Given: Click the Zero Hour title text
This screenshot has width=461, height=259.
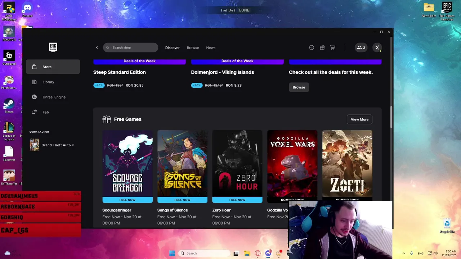Looking at the screenshot, I should pyautogui.click(x=221, y=210).
